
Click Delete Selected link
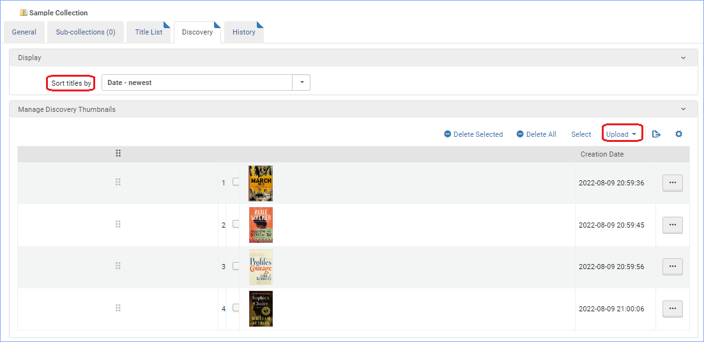[x=473, y=134]
